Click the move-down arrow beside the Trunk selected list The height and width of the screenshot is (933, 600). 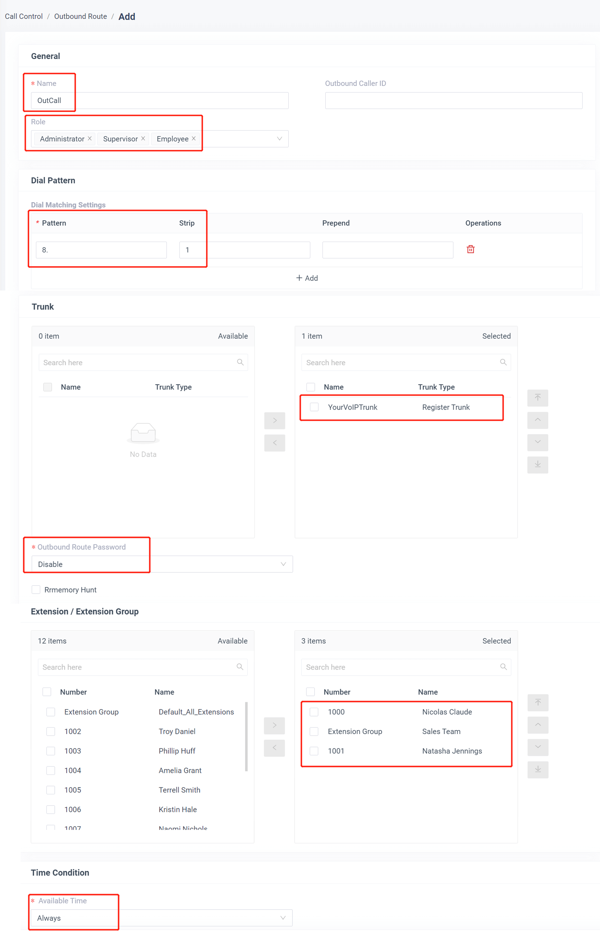pyautogui.click(x=537, y=442)
